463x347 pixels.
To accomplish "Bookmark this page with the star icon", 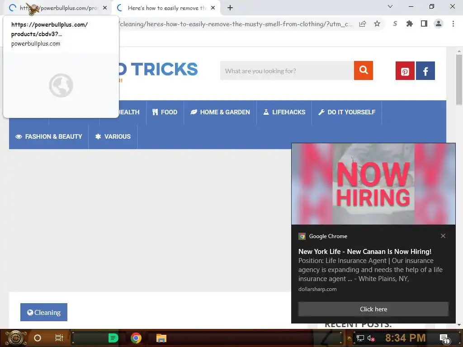I will click(x=377, y=24).
